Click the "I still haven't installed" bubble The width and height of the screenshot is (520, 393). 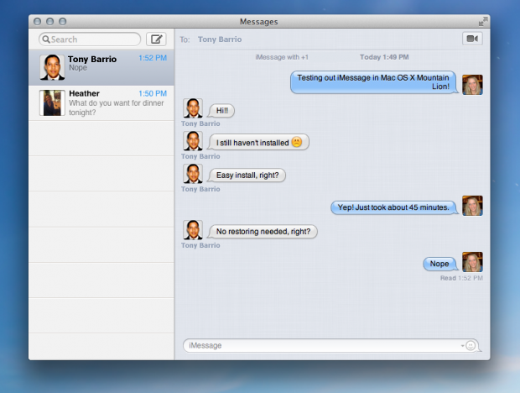(x=258, y=143)
